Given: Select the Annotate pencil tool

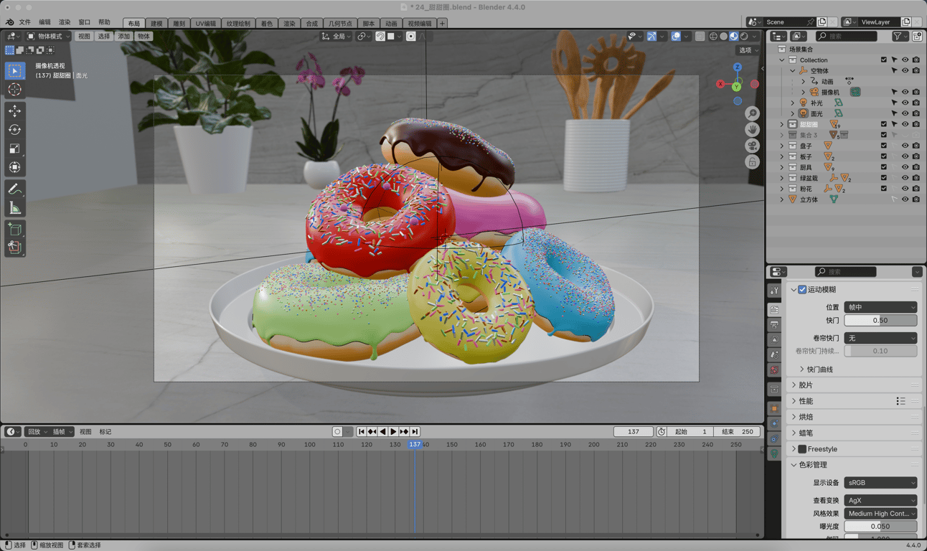Looking at the screenshot, I should point(14,189).
